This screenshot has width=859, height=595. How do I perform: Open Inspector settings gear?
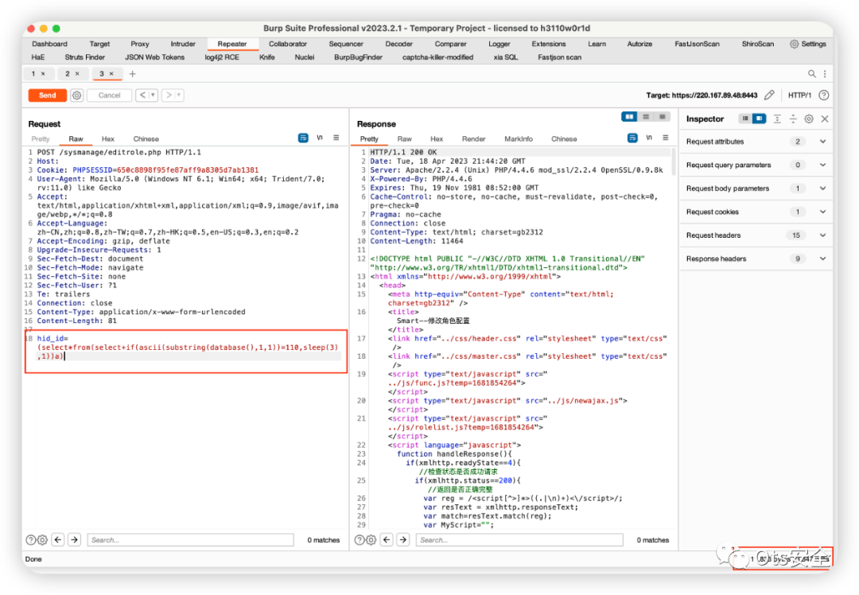point(809,119)
